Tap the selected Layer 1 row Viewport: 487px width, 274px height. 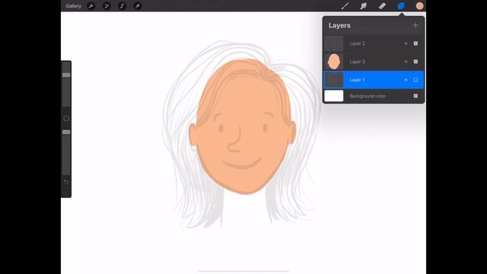tap(374, 80)
